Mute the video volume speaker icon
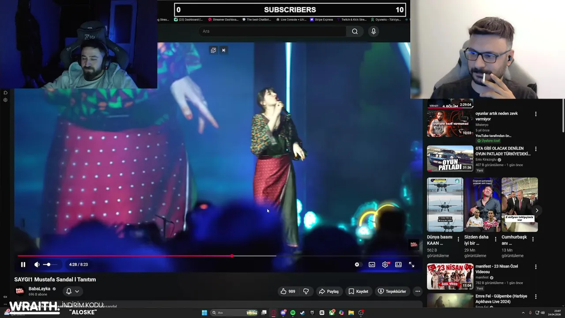This screenshot has width=565, height=318. click(37, 265)
